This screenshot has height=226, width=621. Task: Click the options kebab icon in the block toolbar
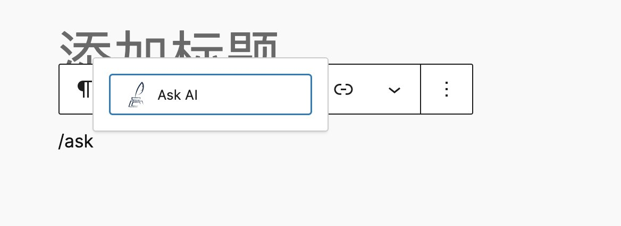[447, 89]
